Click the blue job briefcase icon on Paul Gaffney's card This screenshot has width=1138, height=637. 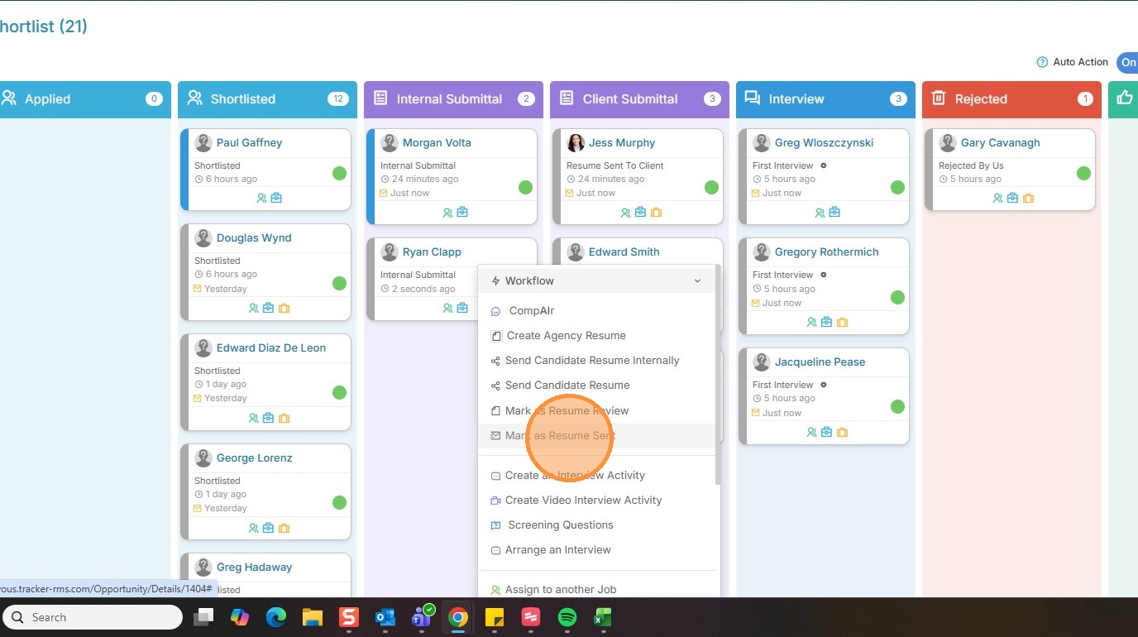(276, 199)
